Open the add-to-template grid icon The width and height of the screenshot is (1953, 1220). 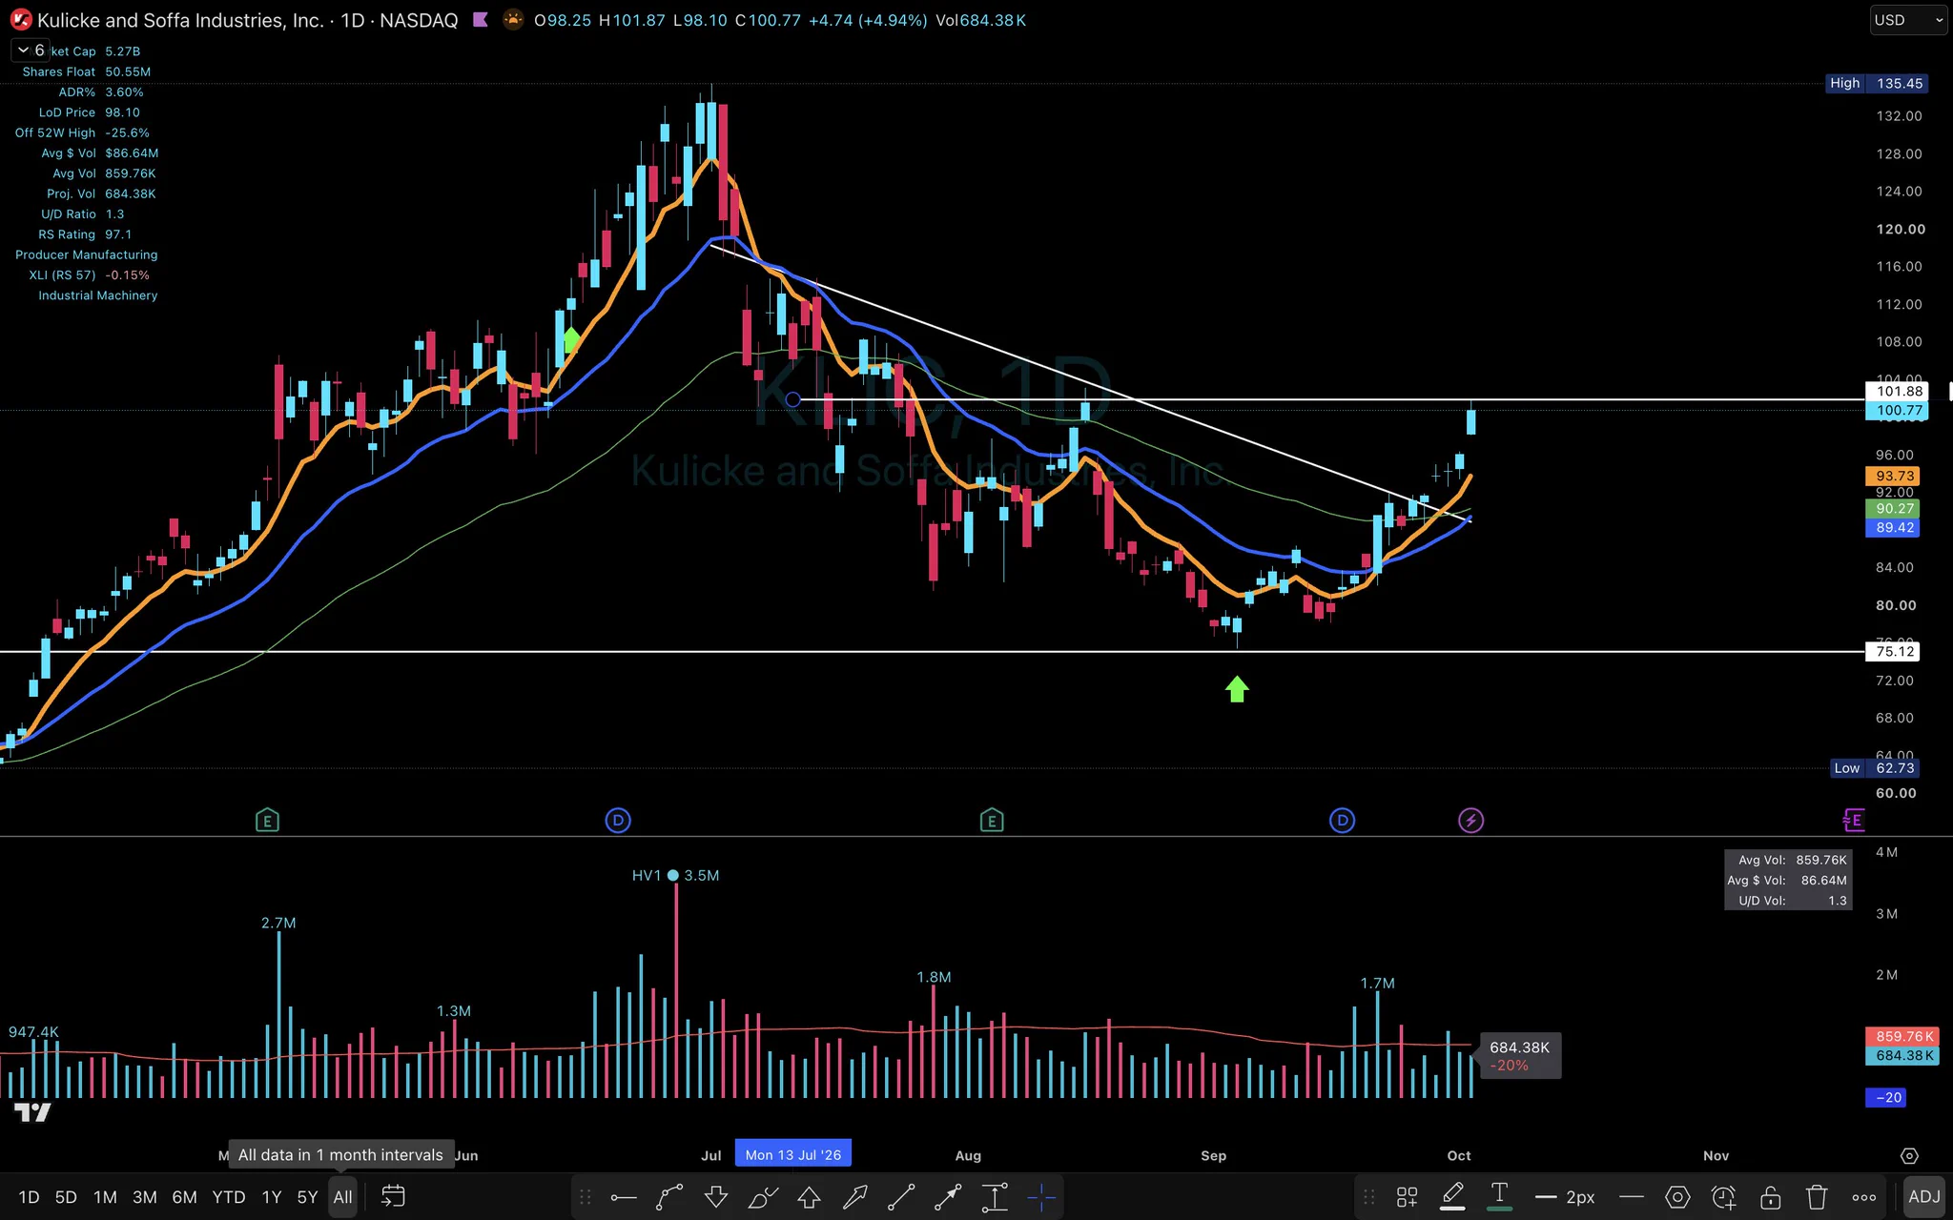coord(1407,1197)
